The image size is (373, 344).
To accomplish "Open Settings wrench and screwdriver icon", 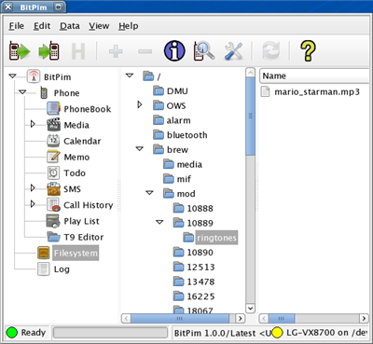I will pyautogui.click(x=233, y=51).
